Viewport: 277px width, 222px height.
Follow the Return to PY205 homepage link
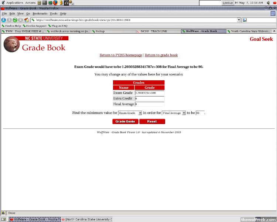[x=121, y=55]
